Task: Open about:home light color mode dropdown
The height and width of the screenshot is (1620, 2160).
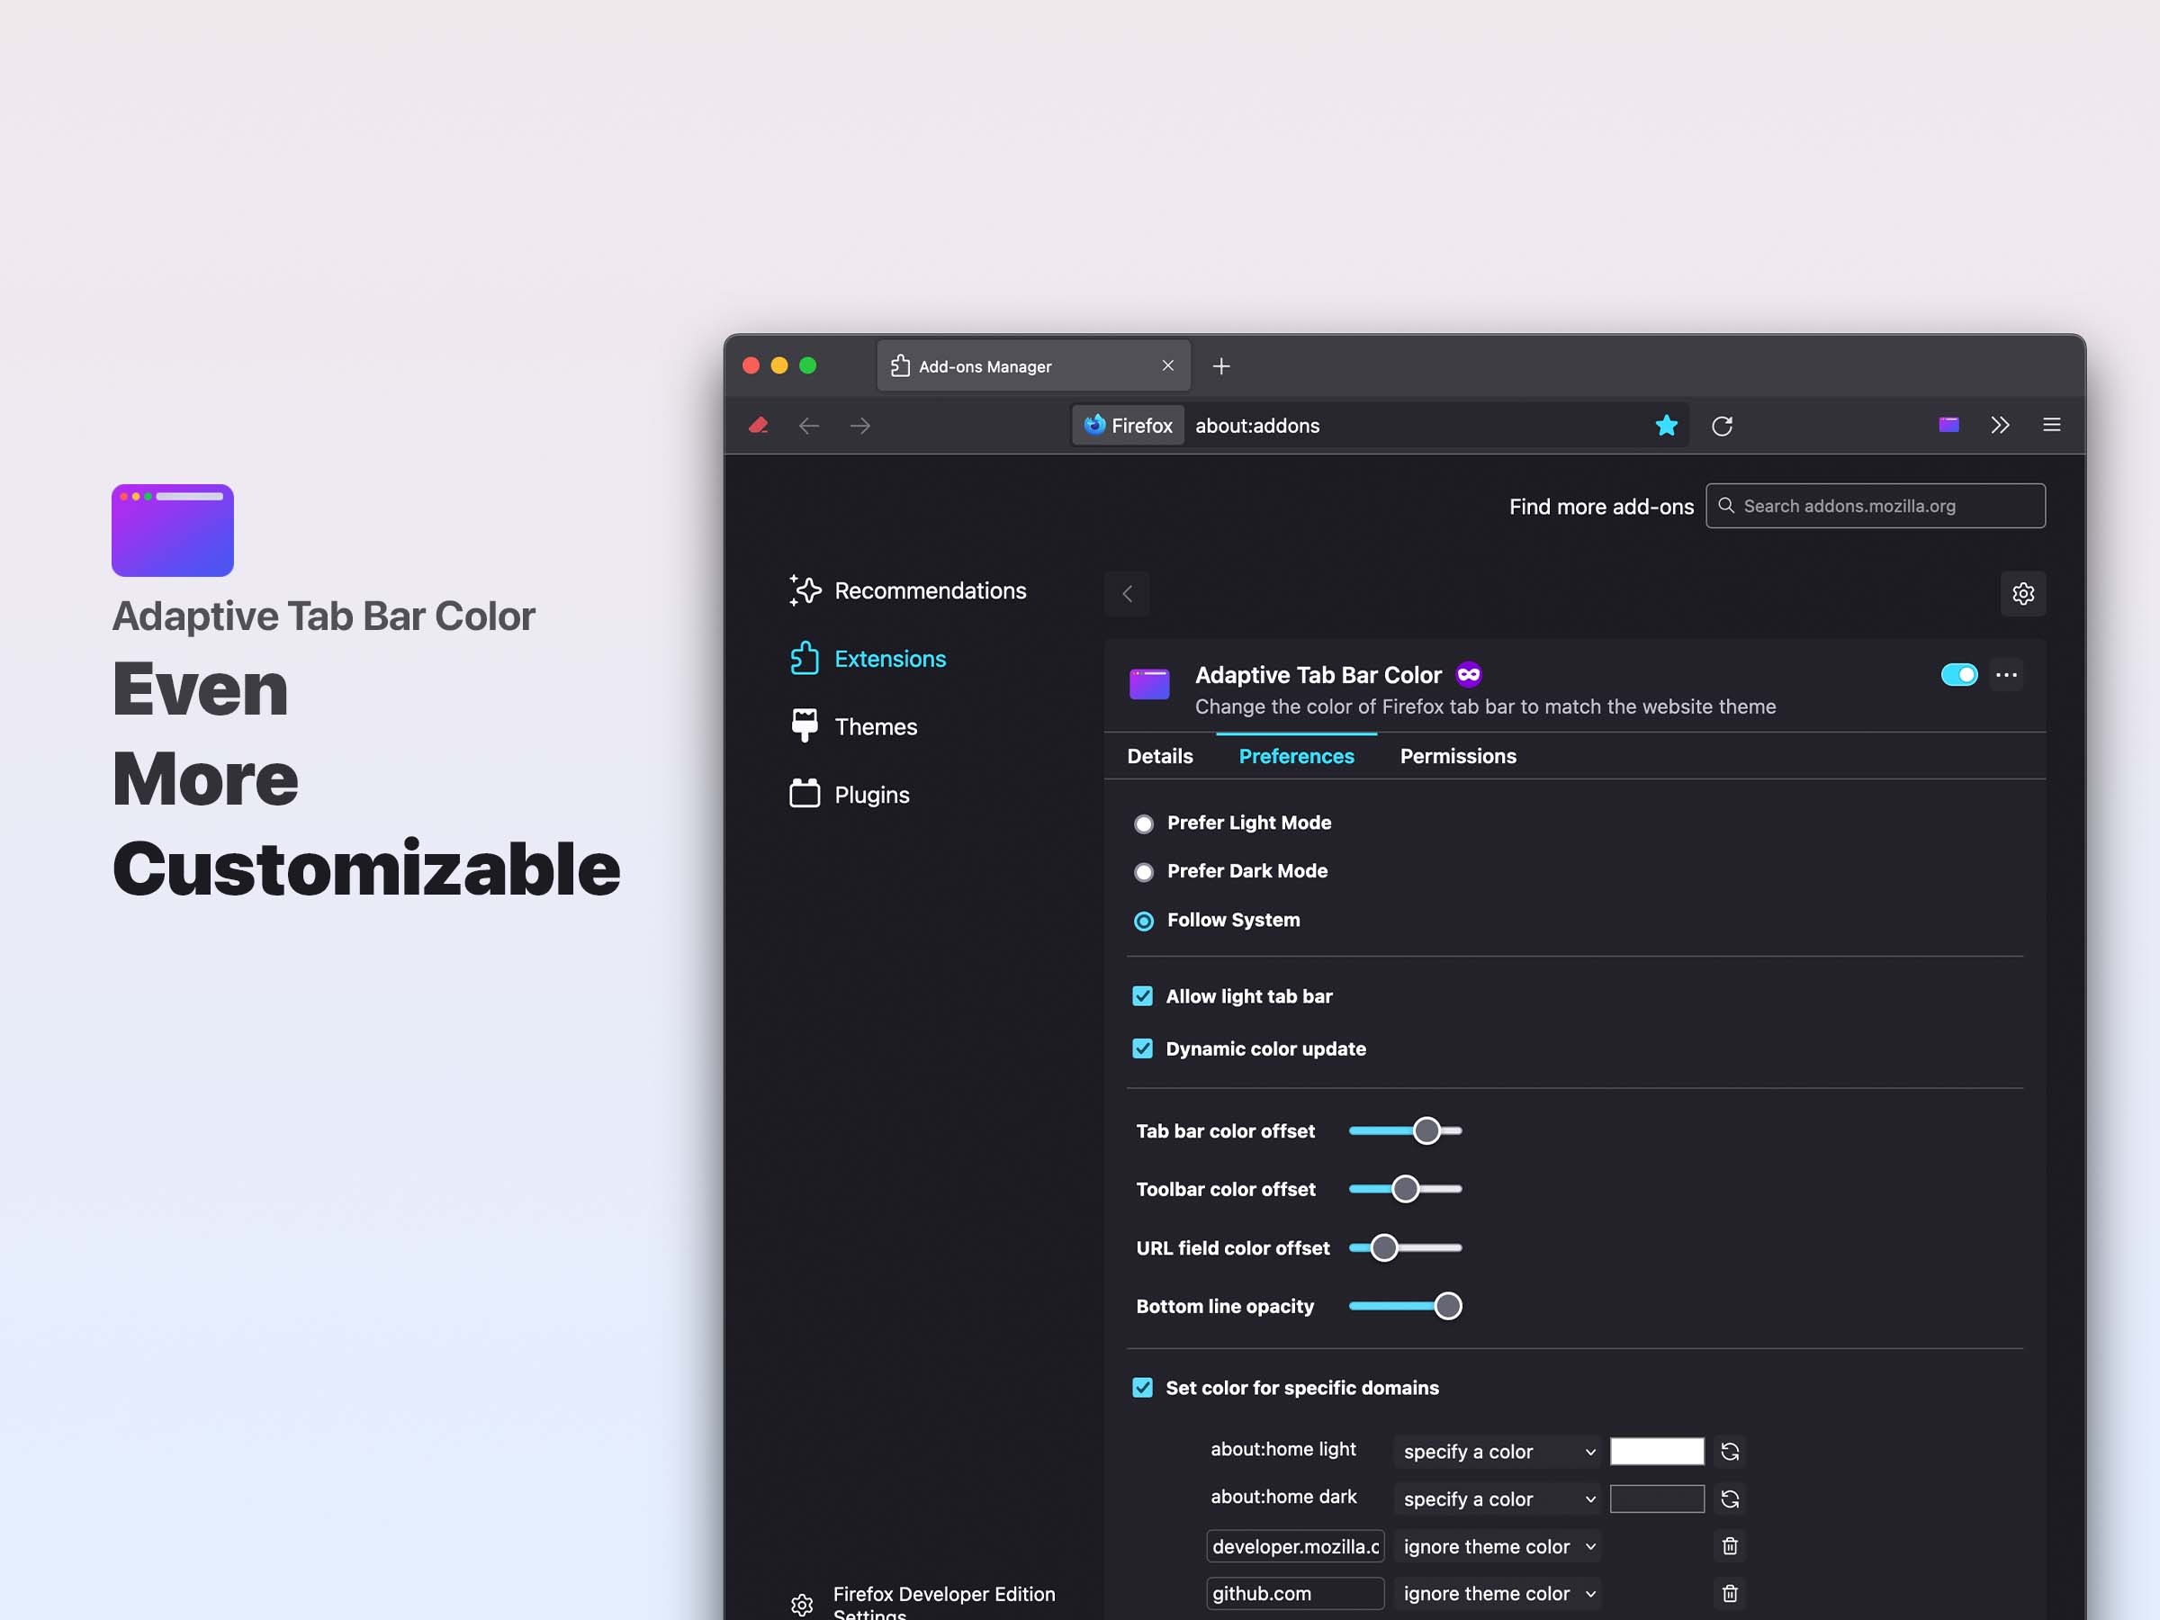Action: click(x=1498, y=1452)
